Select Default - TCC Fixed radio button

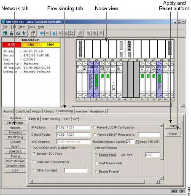(34, 153)
